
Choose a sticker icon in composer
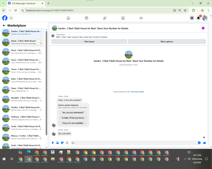click(x=62, y=143)
